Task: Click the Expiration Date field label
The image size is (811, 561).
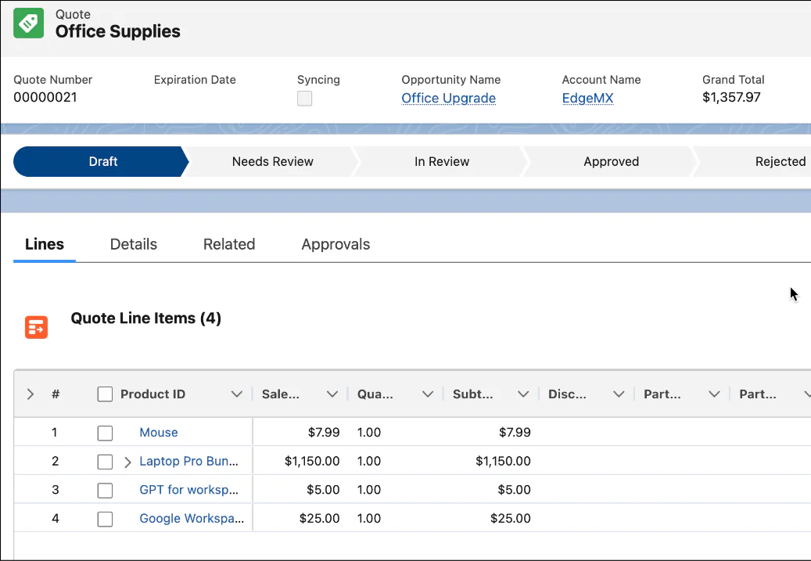Action: point(195,80)
